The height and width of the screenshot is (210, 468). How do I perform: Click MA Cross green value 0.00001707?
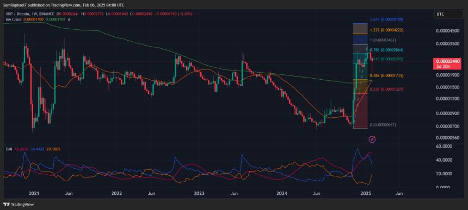click(x=56, y=20)
